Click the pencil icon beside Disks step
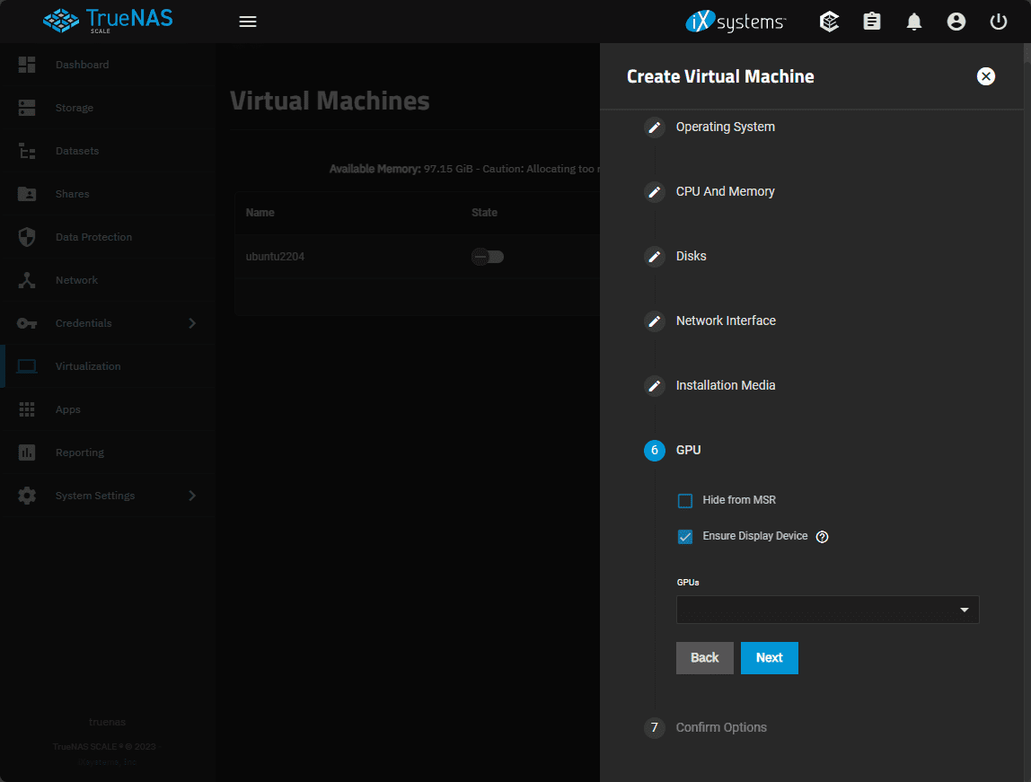Image resolution: width=1031 pixels, height=782 pixels. [x=655, y=257]
